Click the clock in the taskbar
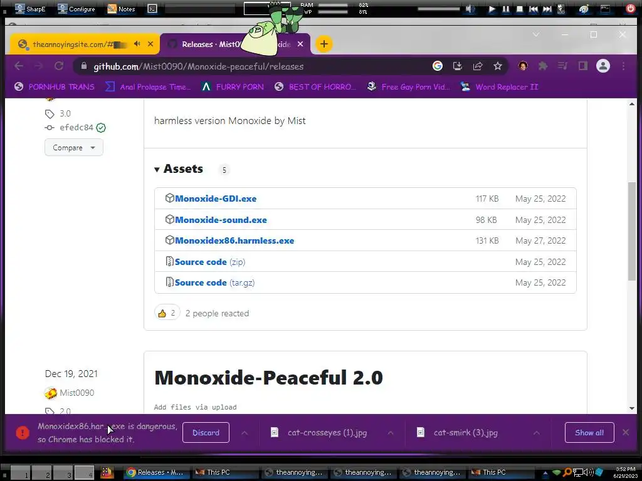The height and width of the screenshot is (481, 642). (x=625, y=472)
